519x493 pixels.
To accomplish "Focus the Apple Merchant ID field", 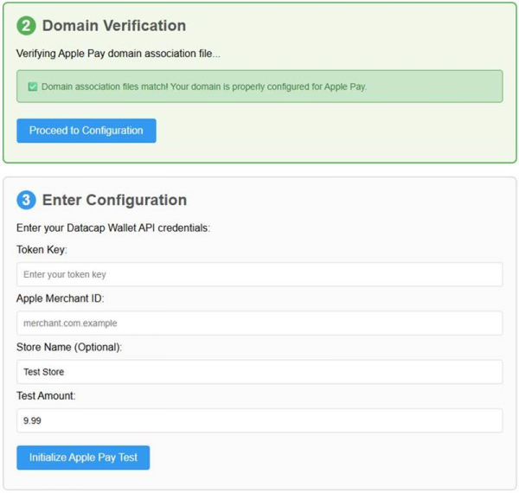I will (259, 323).
